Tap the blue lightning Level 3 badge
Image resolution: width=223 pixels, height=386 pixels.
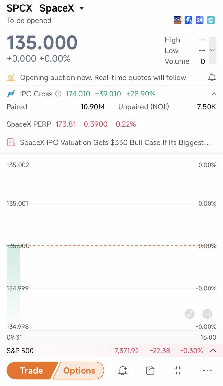tap(189, 20)
